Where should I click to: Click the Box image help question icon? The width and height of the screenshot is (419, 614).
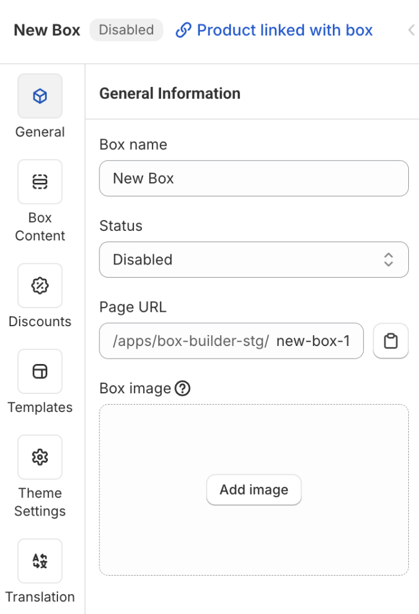(183, 389)
